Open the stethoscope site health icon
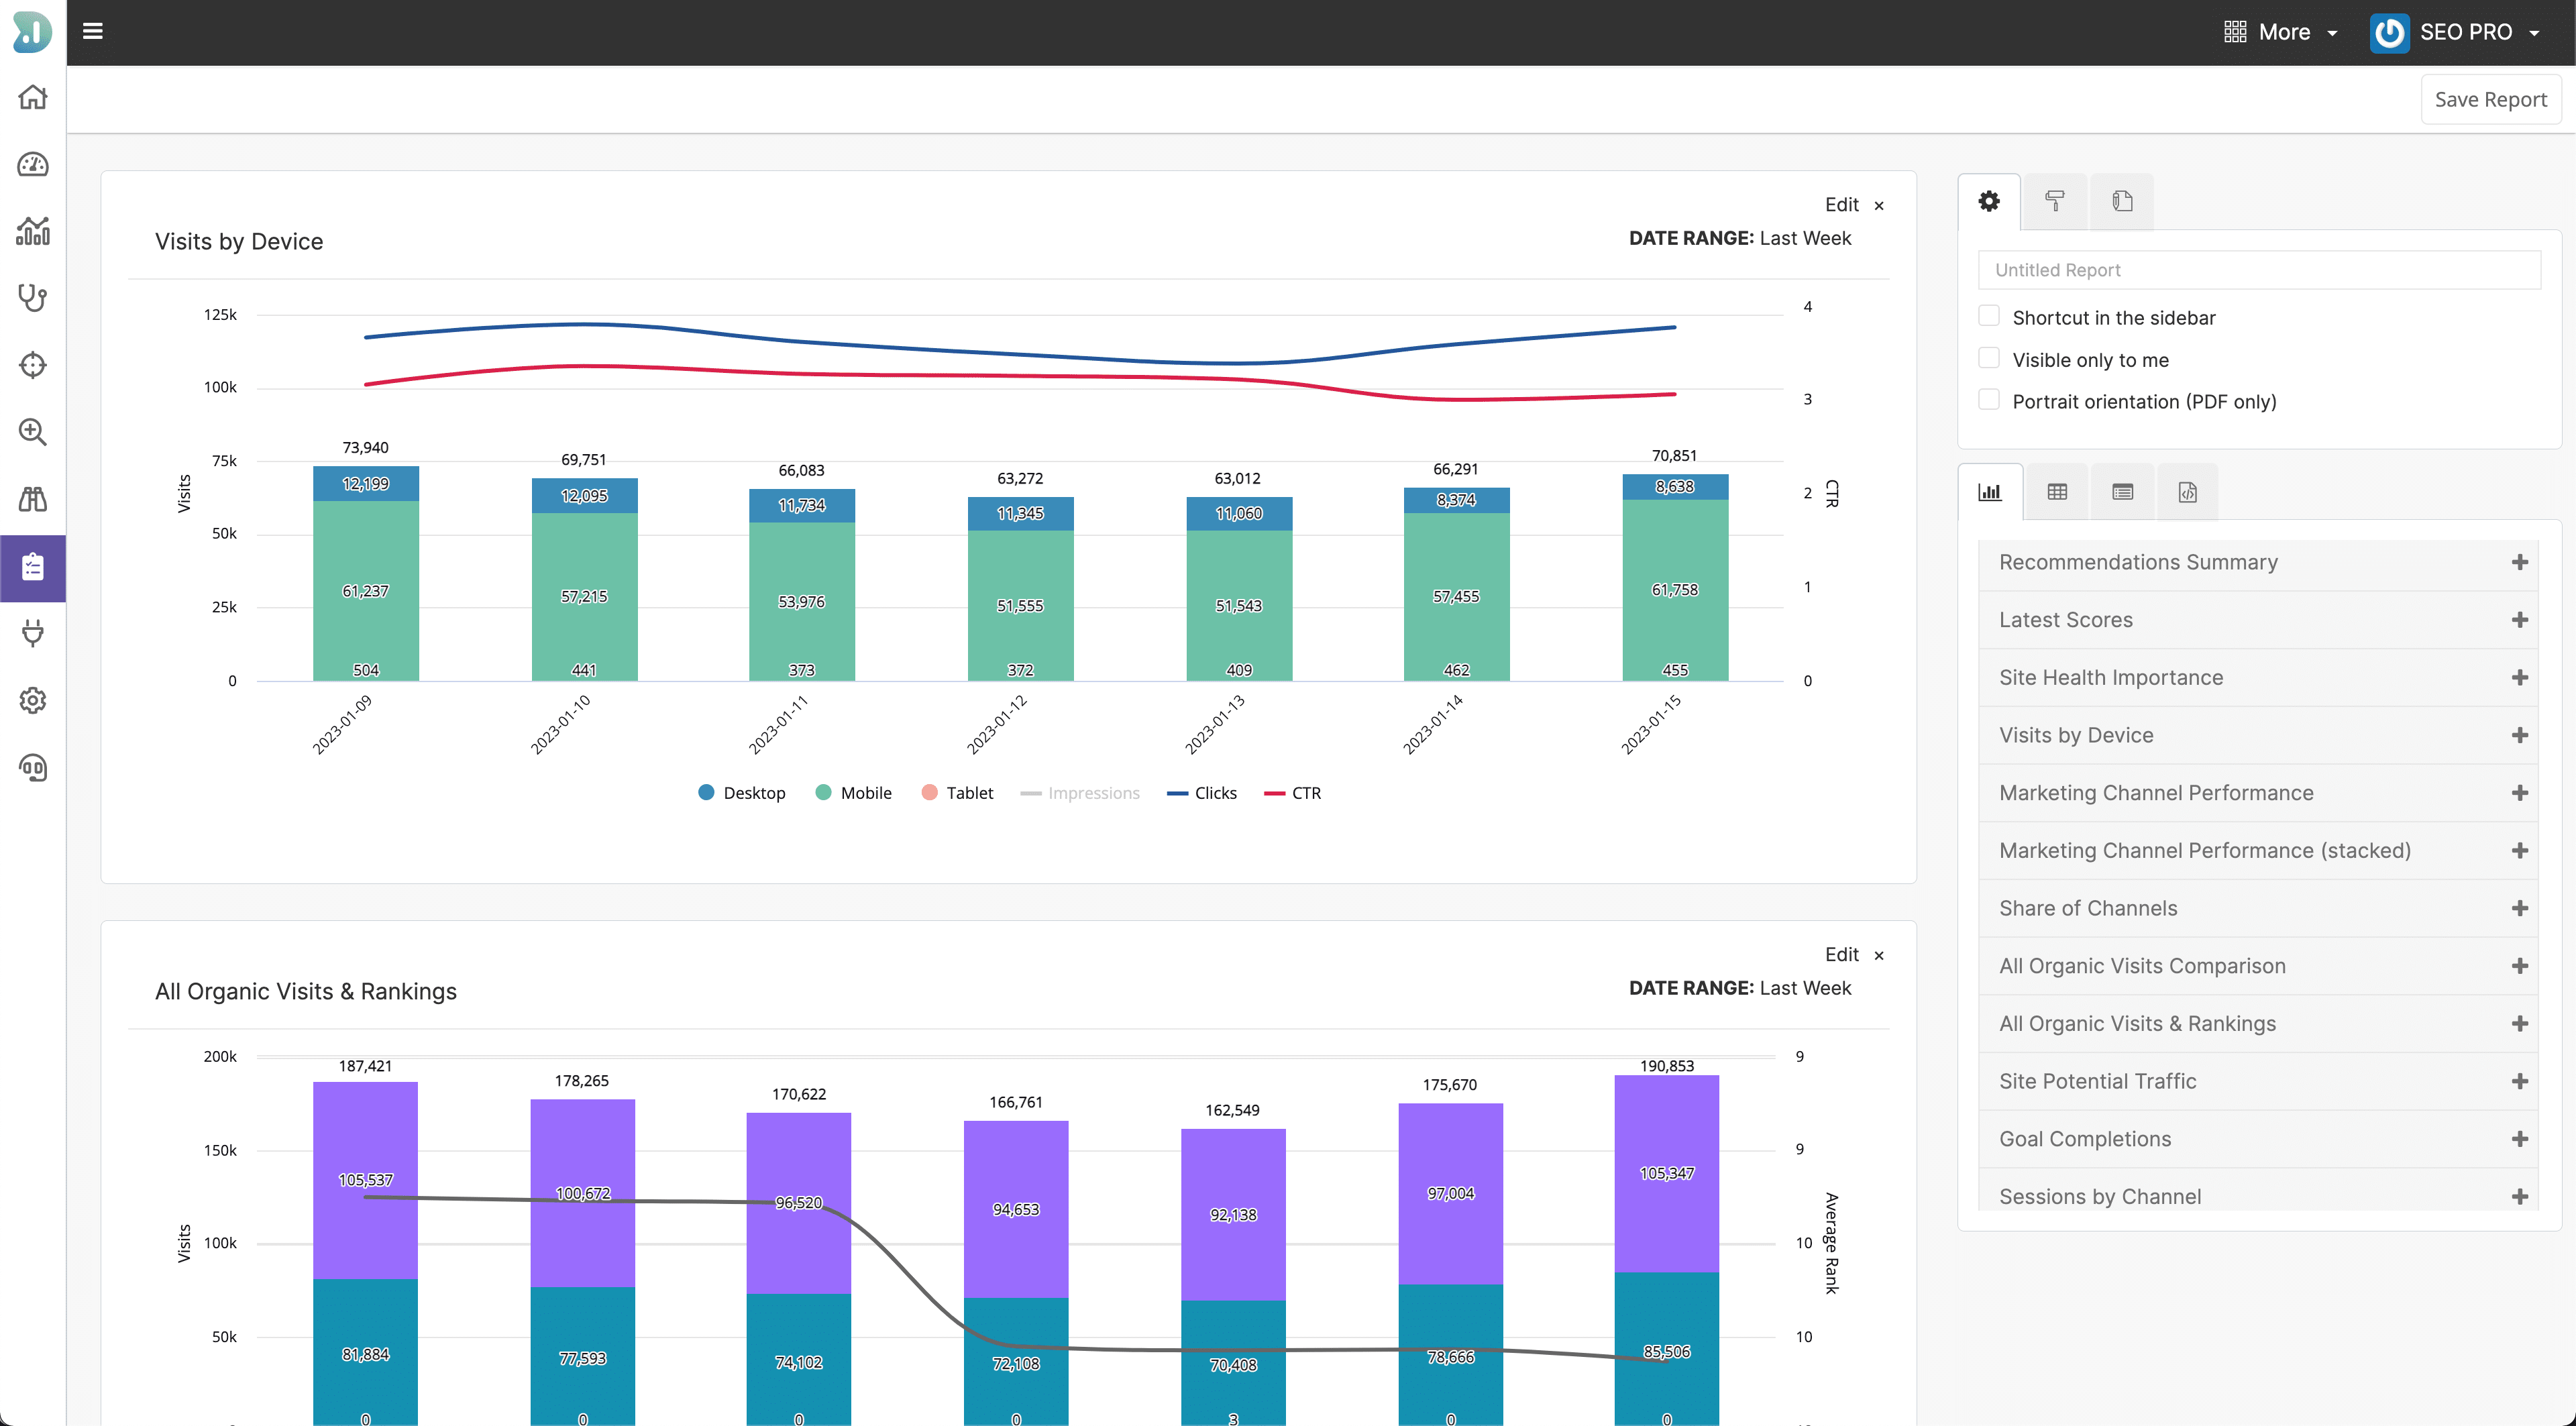 click(x=33, y=298)
